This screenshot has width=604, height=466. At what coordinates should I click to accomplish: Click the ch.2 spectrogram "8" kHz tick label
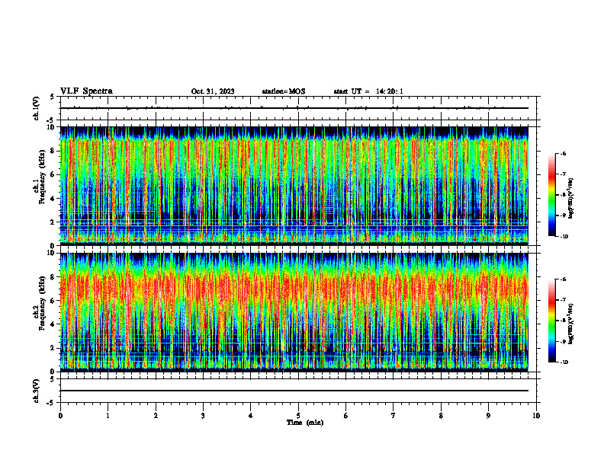pyautogui.click(x=53, y=277)
